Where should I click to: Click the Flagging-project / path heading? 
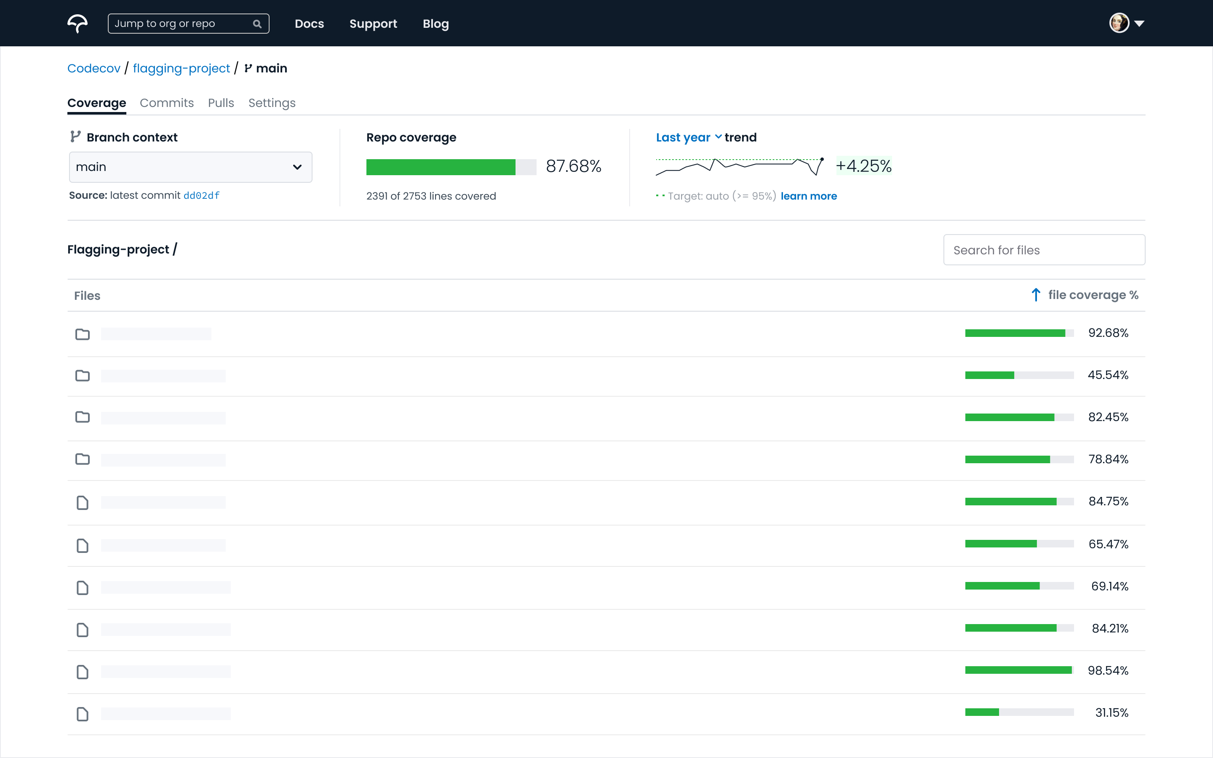122,250
